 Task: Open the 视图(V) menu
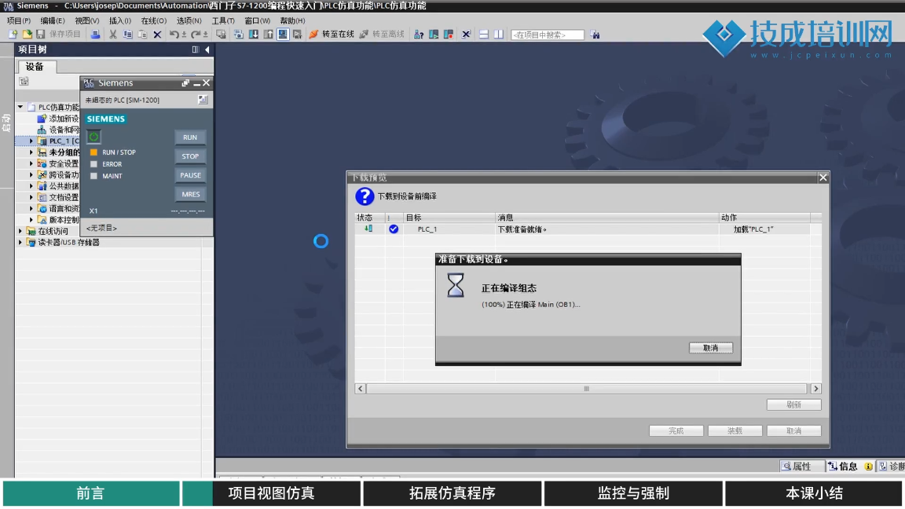[86, 20]
